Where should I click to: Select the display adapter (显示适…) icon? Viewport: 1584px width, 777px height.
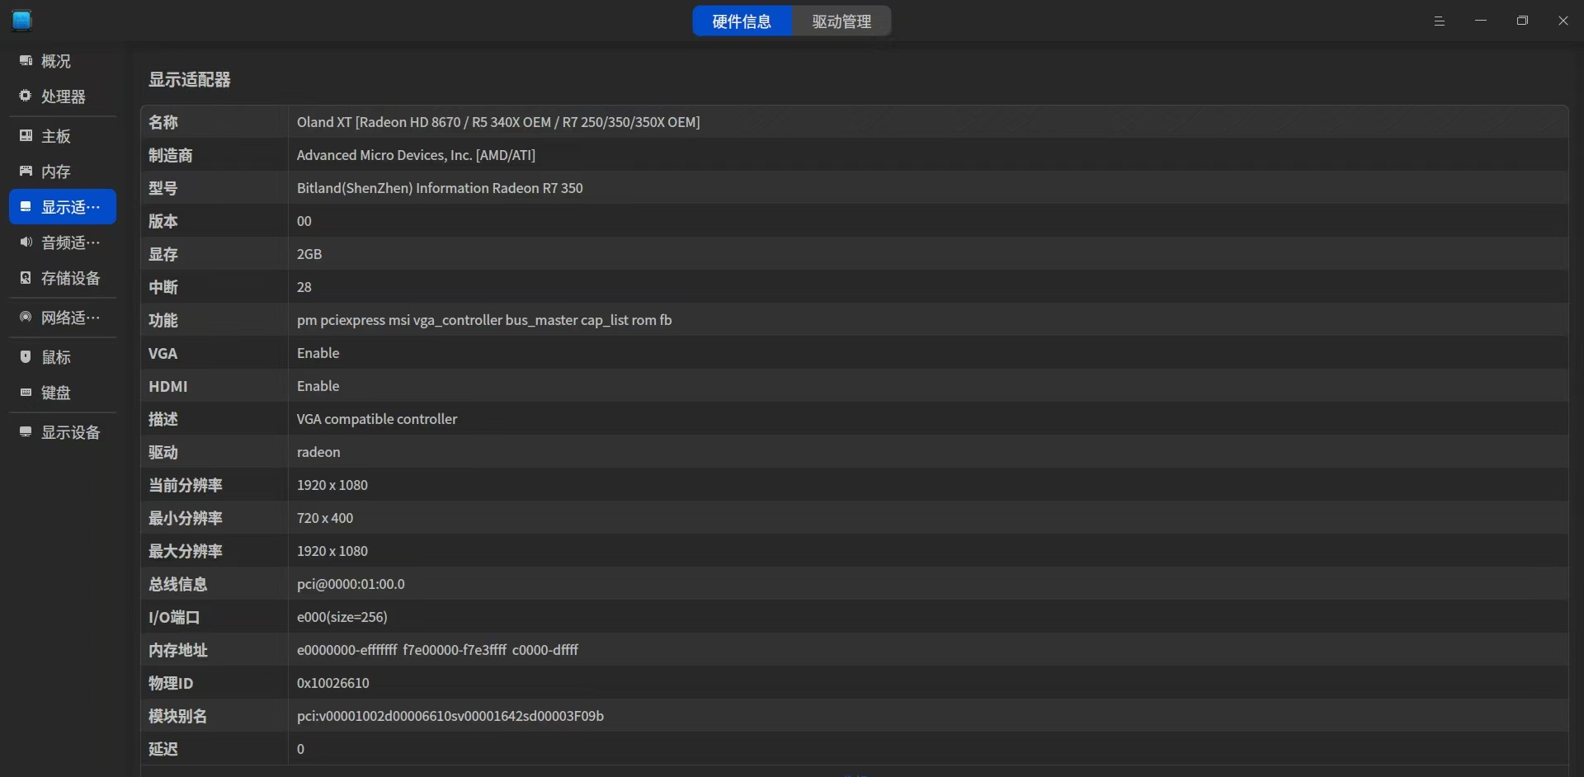click(x=26, y=207)
